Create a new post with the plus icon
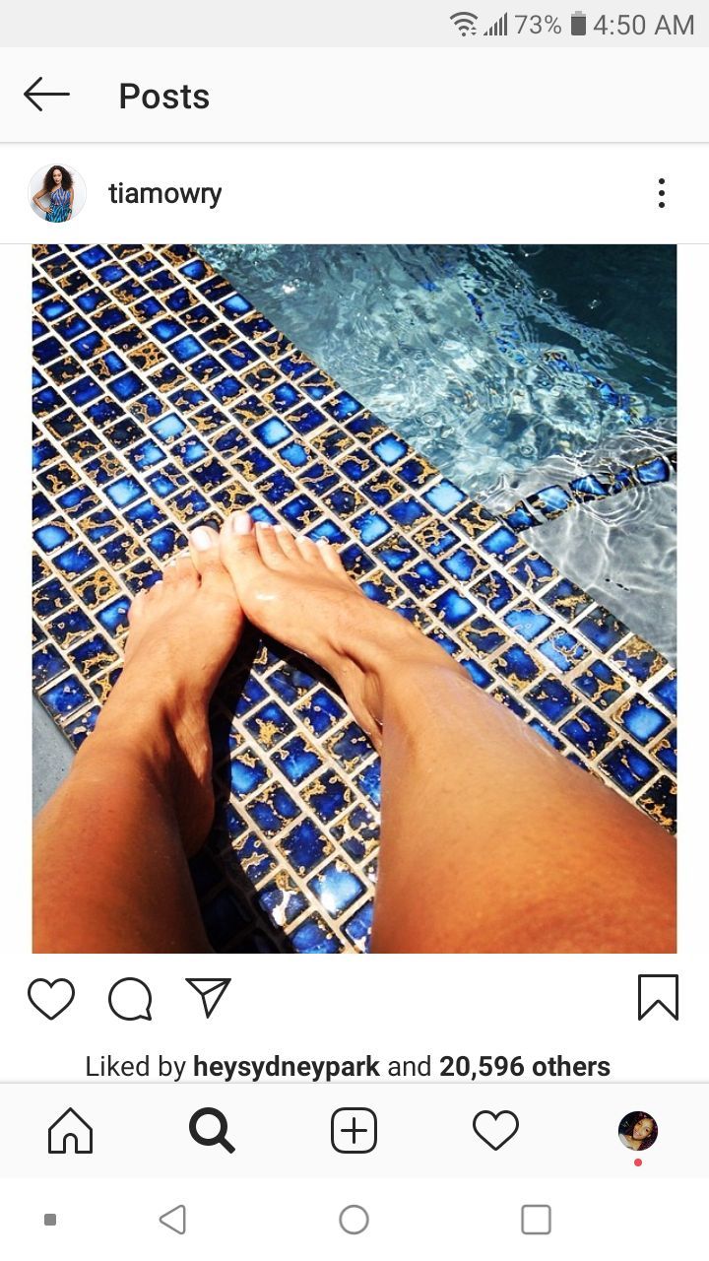 point(354,1131)
